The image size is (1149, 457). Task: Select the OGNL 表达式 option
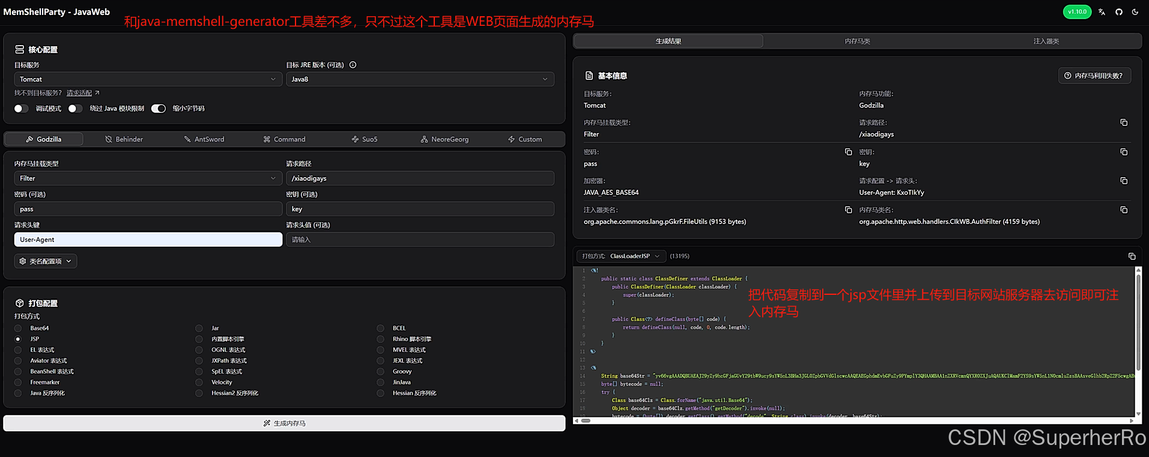tap(199, 350)
